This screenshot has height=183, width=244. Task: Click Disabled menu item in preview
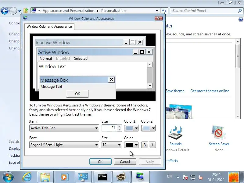click(x=63, y=59)
